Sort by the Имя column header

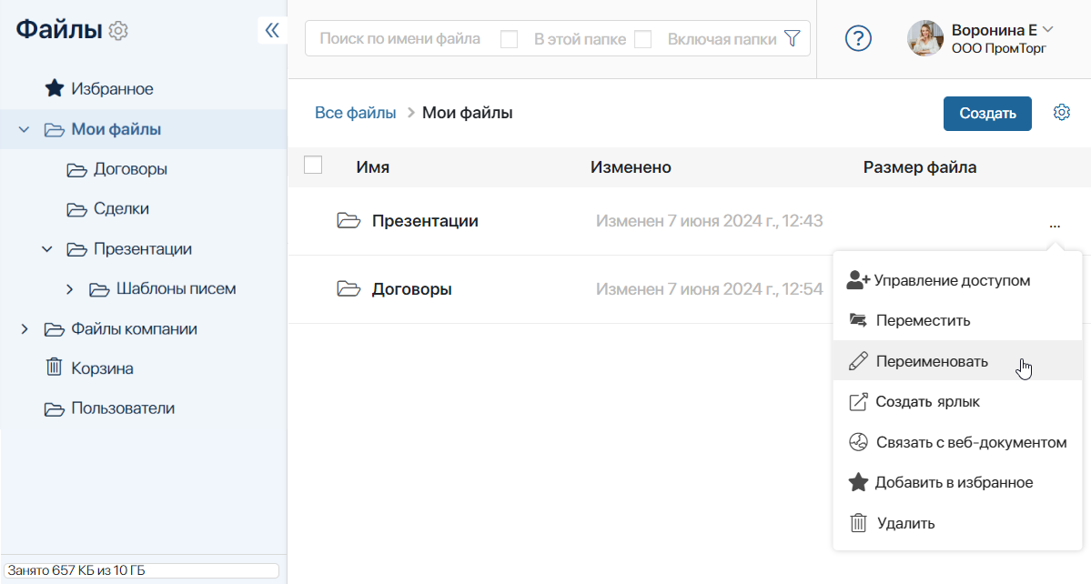372,166
